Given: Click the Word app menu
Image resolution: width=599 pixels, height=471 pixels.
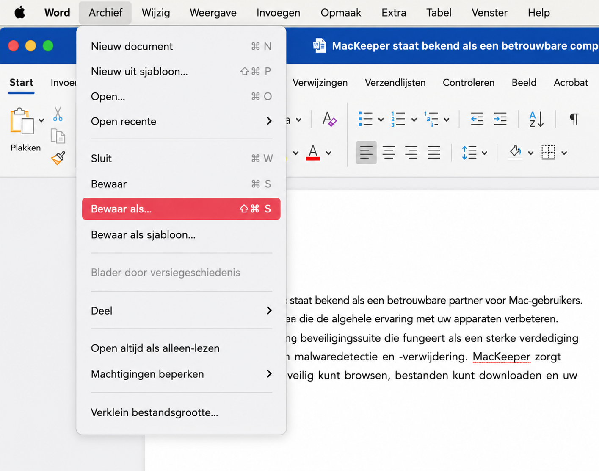Looking at the screenshot, I should [x=57, y=13].
